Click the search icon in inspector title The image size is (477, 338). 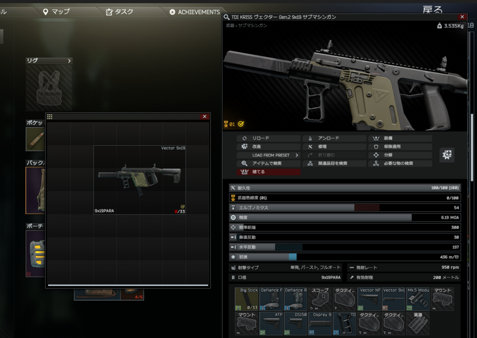pos(227,17)
